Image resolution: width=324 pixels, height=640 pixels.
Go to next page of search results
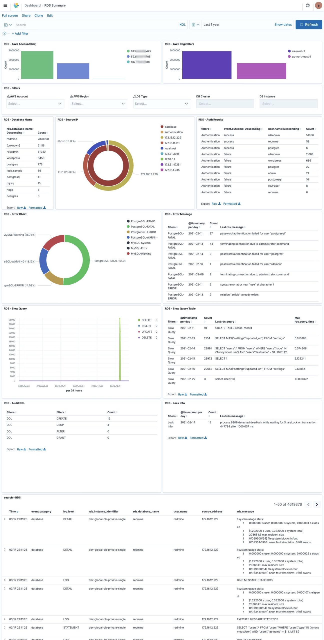click(317, 504)
